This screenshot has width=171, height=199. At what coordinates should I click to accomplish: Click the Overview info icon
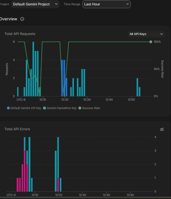pyautogui.click(x=22, y=19)
